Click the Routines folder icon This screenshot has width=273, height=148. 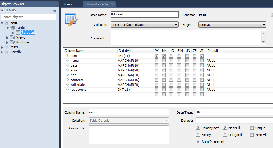tap(12, 42)
